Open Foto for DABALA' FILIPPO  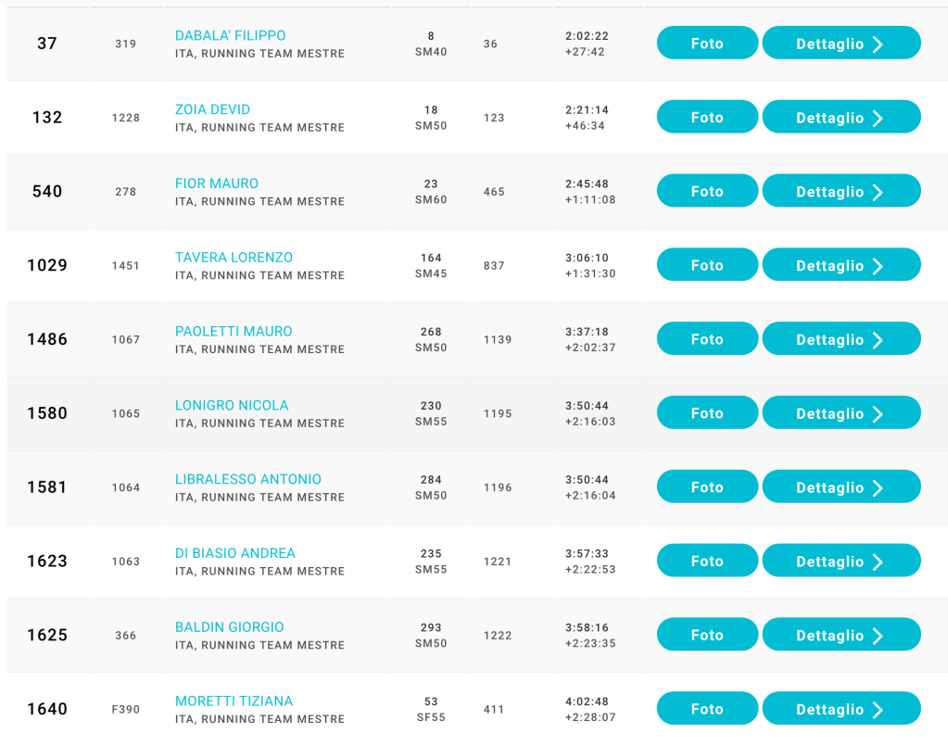pyautogui.click(x=707, y=44)
